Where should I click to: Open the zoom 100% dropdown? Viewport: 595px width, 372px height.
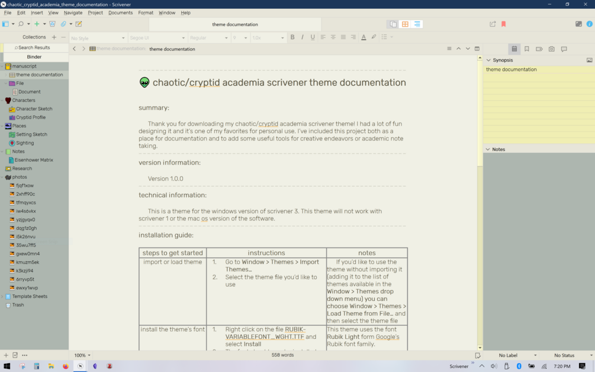(x=82, y=355)
